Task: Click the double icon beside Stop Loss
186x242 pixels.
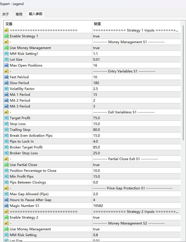Action: point(6,124)
